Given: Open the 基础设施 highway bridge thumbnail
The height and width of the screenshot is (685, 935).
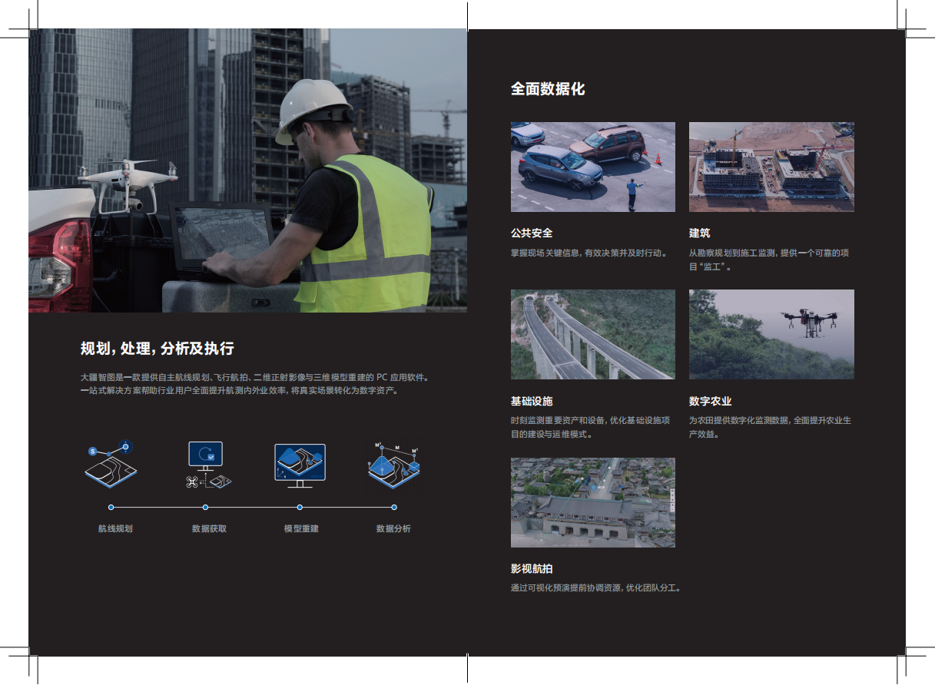Looking at the screenshot, I should [x=592, y=334].
